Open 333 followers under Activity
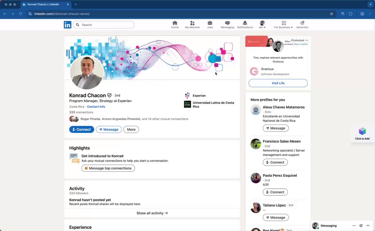375x231 pixels. [x=79, y=193]
